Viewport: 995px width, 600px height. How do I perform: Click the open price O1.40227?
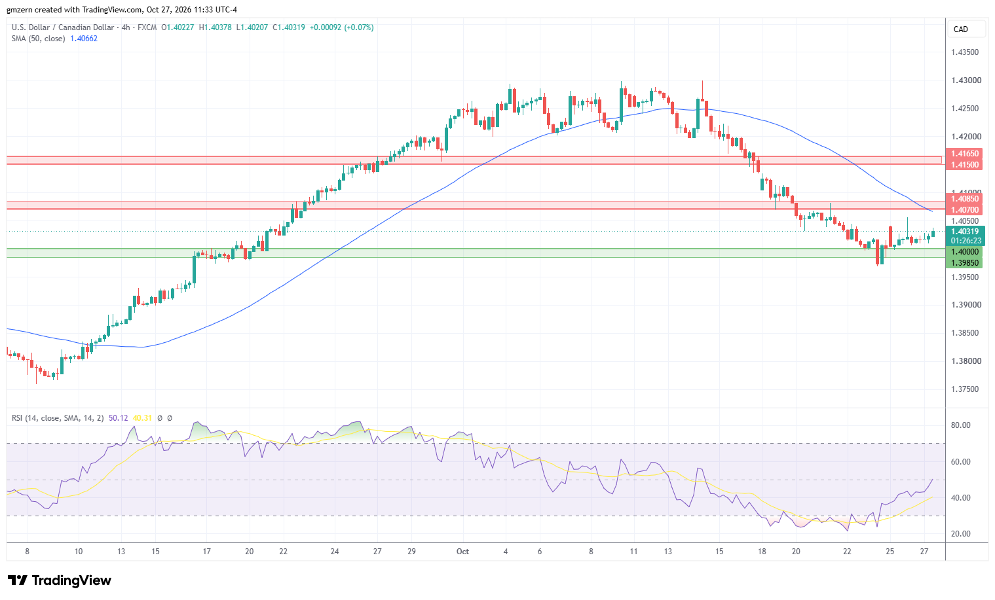178,27
